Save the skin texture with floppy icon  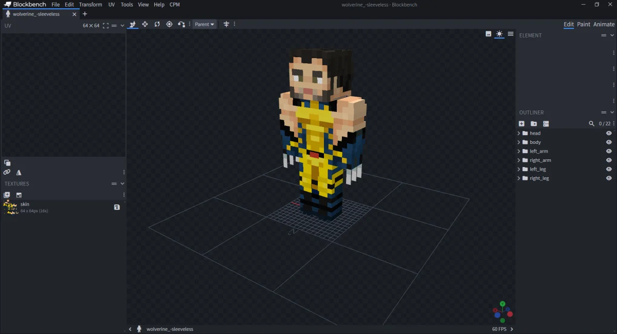[117, 207]
